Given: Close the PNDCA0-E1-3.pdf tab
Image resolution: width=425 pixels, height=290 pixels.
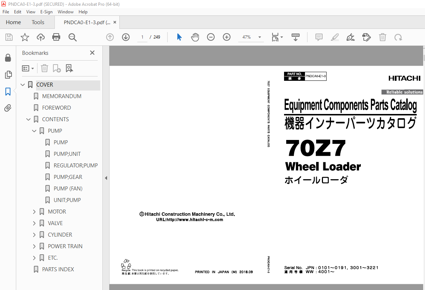Looking at the screenshot, I should pos(115,22).
